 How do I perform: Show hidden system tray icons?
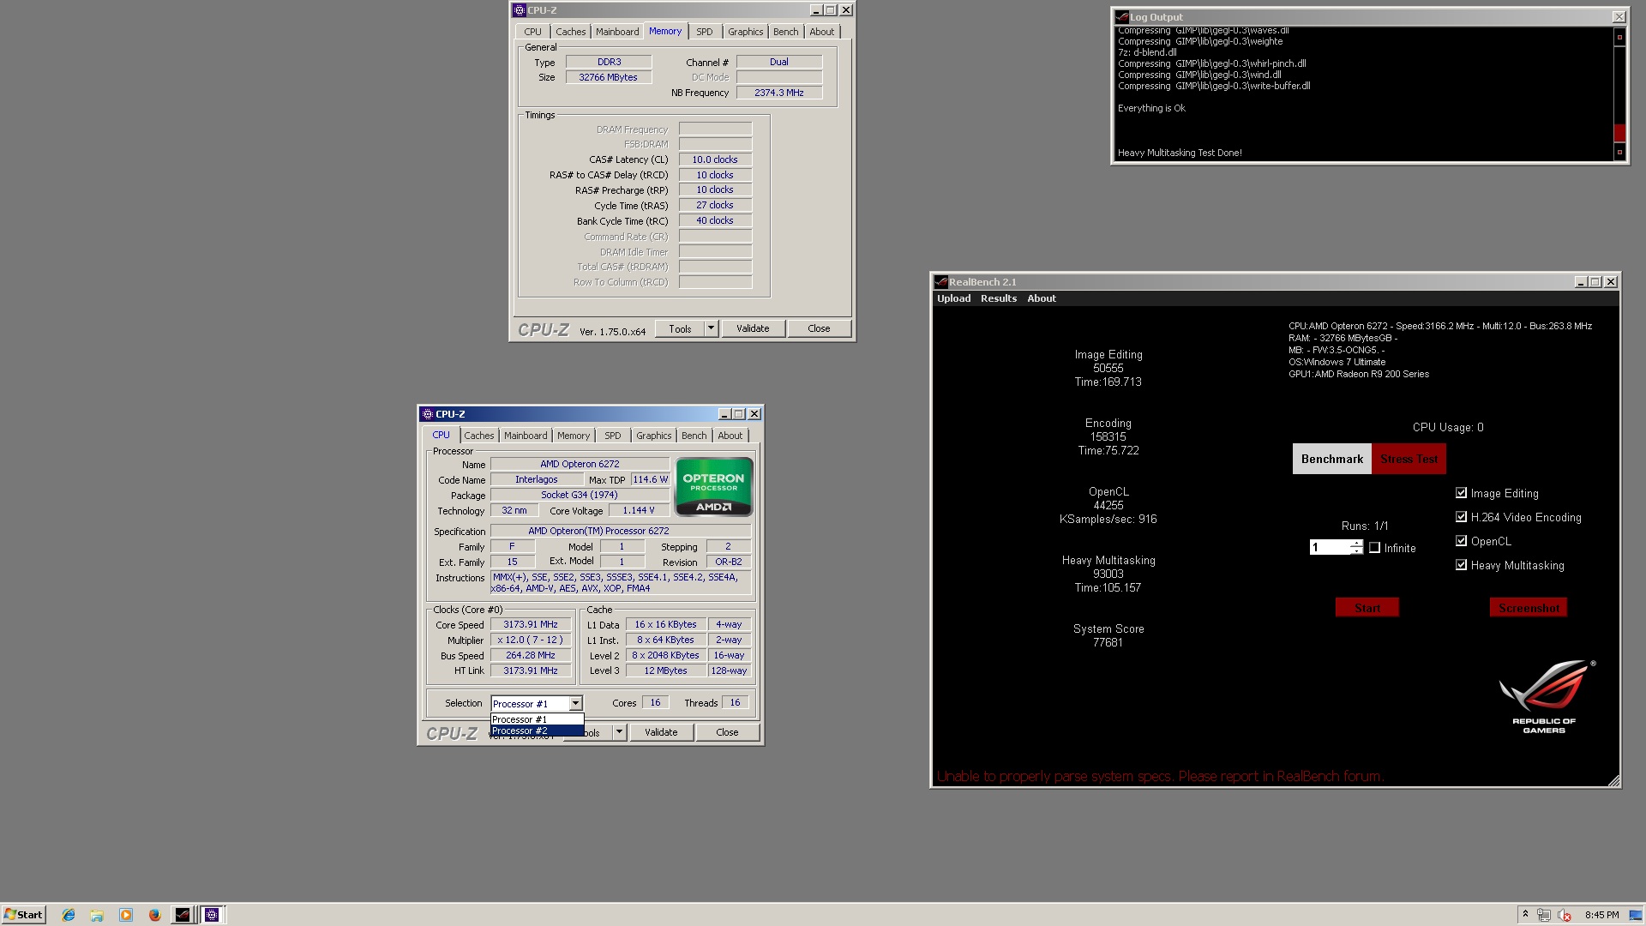[1525, 914]
